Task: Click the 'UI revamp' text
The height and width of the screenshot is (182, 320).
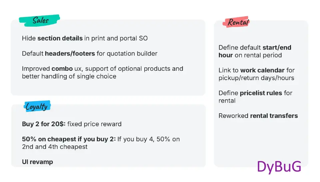Action: pos(38,162)
